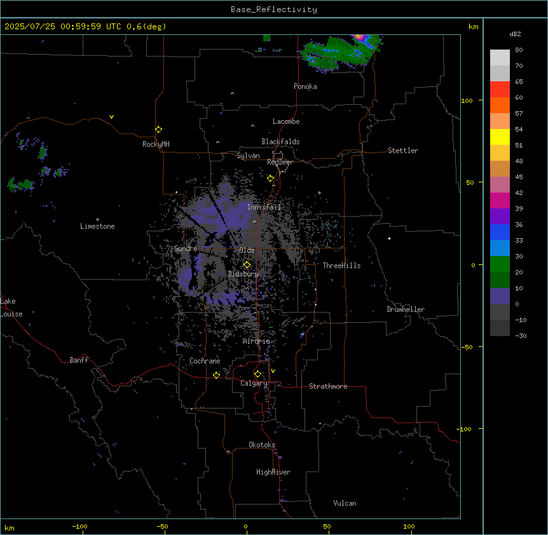Image resolution: width=548 pixels, height=535 pixels.
Task: Click the white plus marker north of Drumheller
Action: point(389,238)
